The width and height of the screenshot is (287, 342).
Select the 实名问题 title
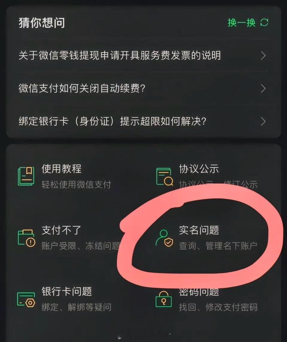[x=199, y=230]
